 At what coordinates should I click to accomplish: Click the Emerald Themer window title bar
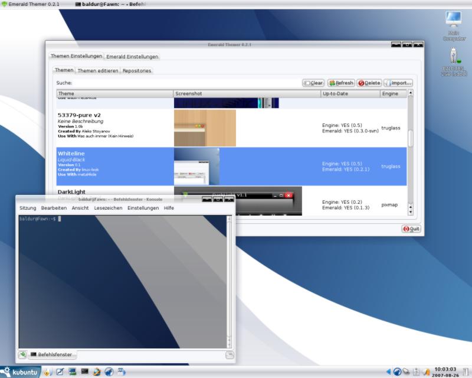coord(230,45)
